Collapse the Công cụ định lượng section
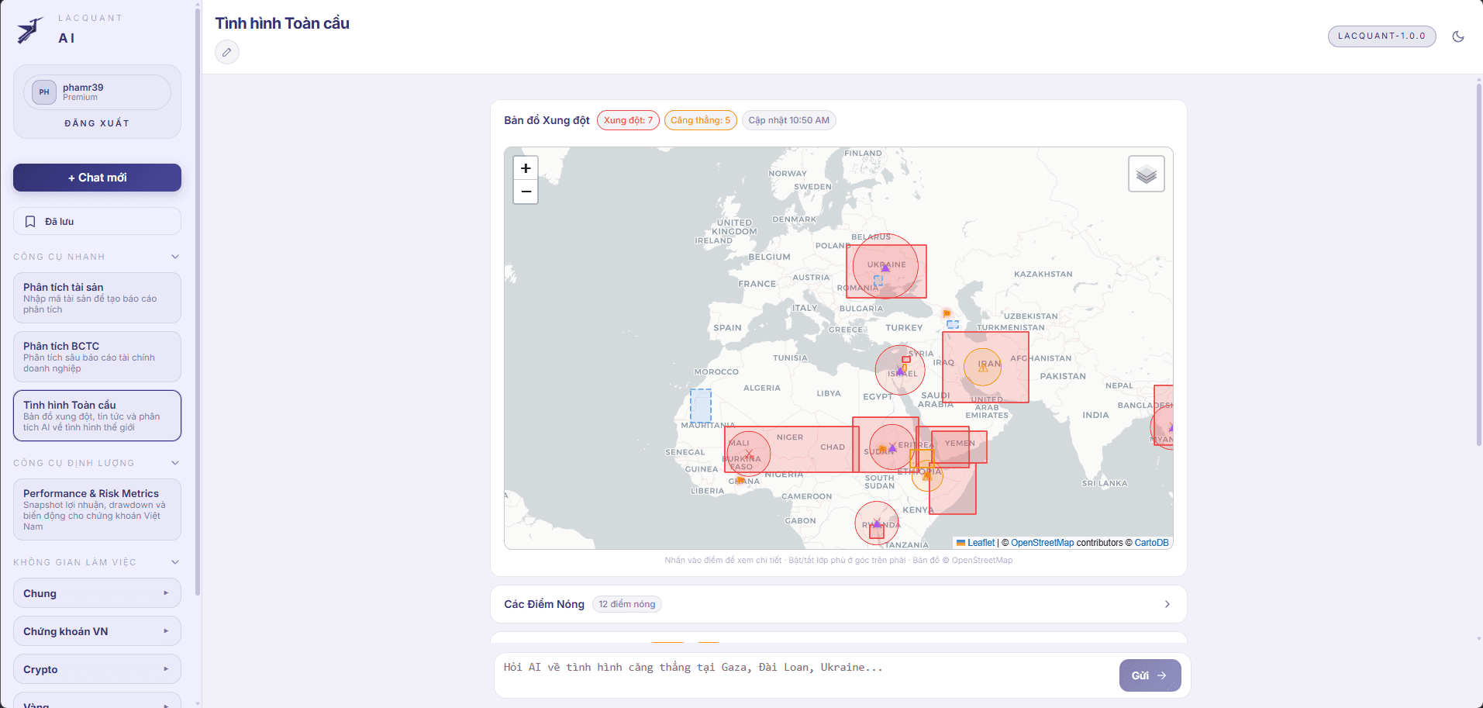The image size is (1483, 708). click(175, 463)
